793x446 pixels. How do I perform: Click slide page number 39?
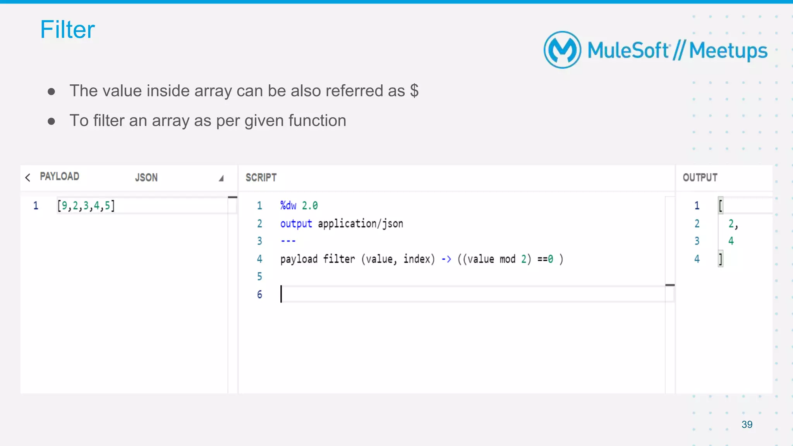[x=747, y=424]
